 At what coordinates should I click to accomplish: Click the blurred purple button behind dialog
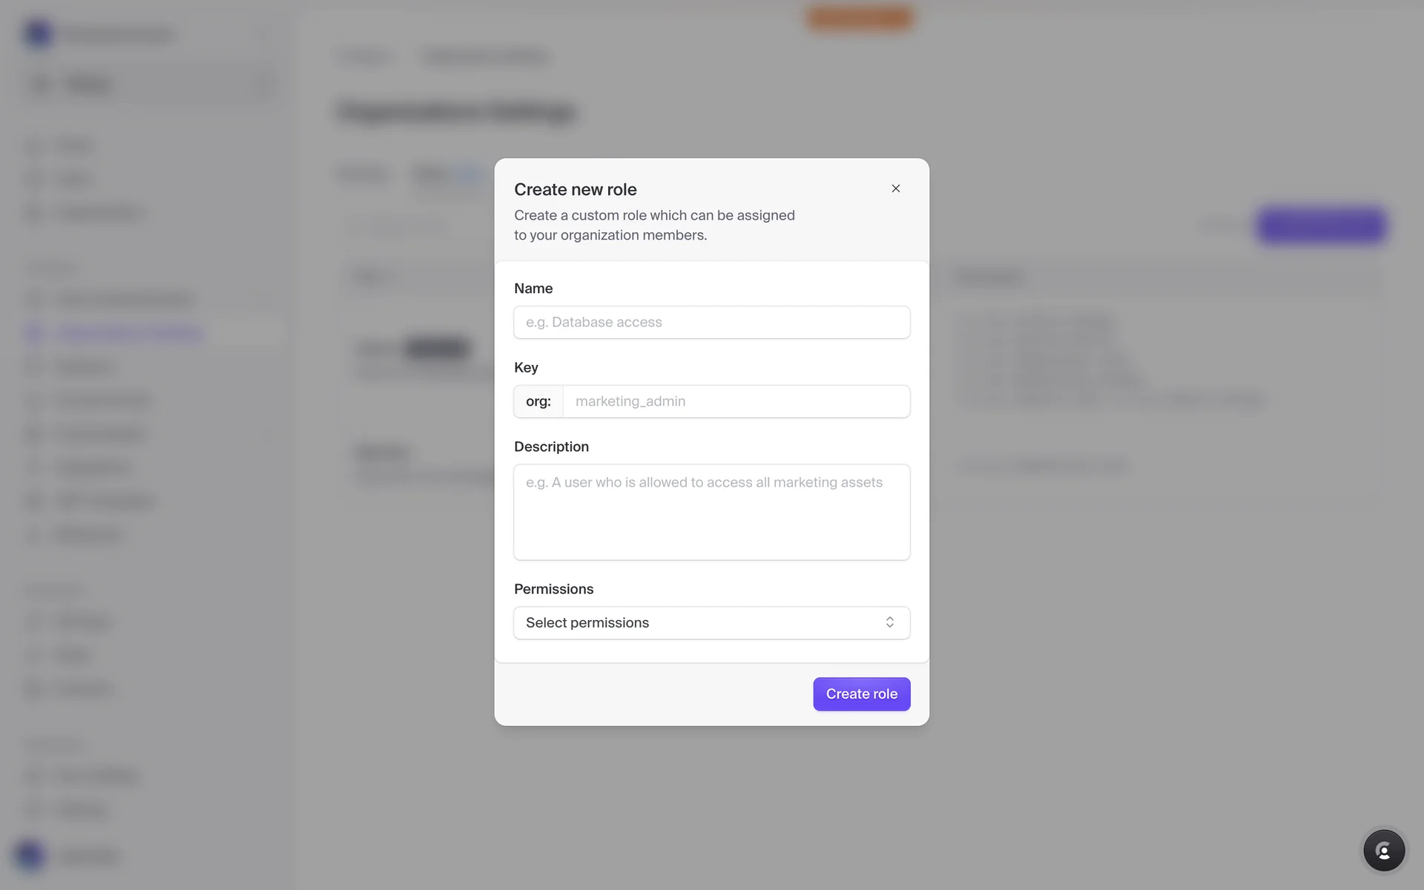coord(1321,225)
